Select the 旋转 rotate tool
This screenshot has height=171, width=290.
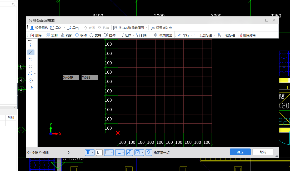(95, 35)
